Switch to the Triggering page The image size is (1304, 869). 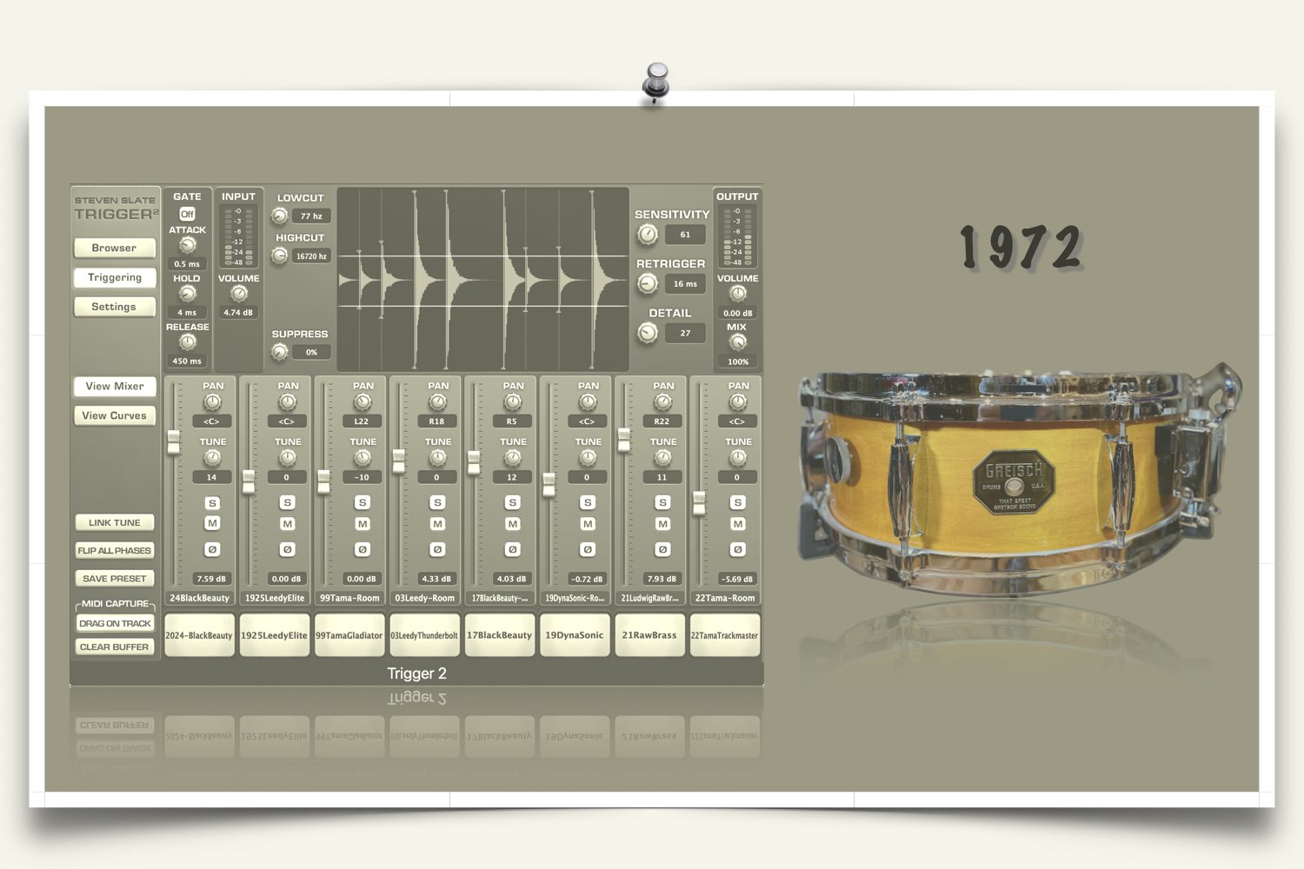click(114, 277)
